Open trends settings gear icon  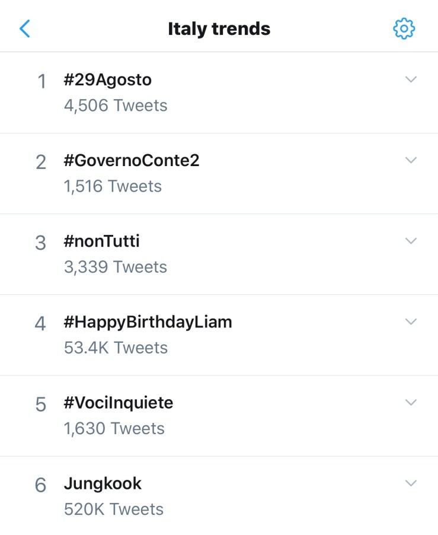[404, 28]
